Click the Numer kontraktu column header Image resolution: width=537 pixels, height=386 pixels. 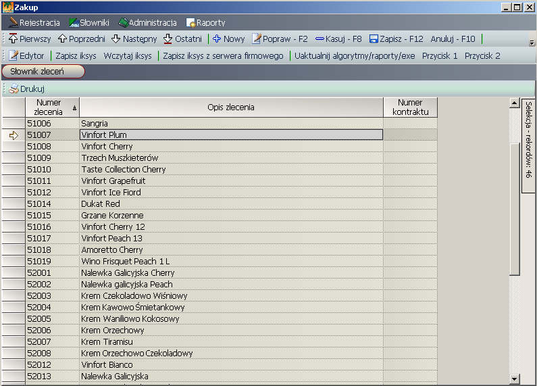coord(410,107)
